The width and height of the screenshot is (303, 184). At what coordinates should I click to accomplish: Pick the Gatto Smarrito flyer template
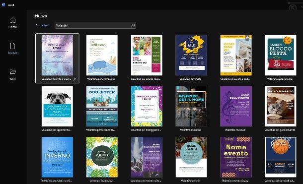tap(280, 106)
